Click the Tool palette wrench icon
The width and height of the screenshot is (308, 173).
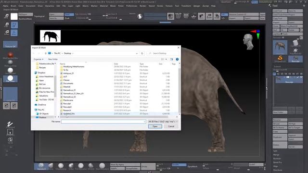(270, 6)
